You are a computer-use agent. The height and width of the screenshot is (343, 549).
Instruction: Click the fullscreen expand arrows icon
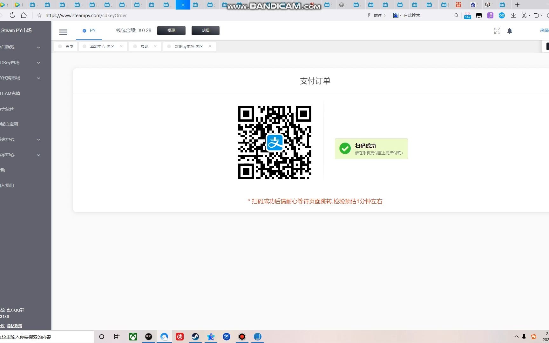[x=497, y=31]
